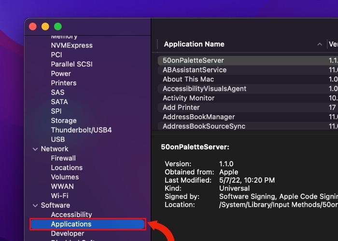
Task: Select the 50onPaletteServer application row
Action: (x=248, y=60)
